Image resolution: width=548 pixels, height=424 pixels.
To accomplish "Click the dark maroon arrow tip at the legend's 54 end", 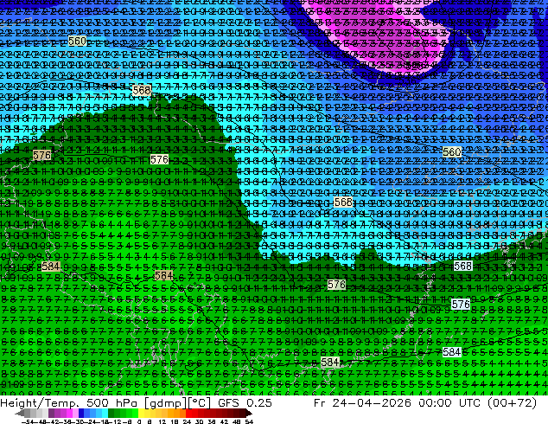I will (x=249, y=414).
